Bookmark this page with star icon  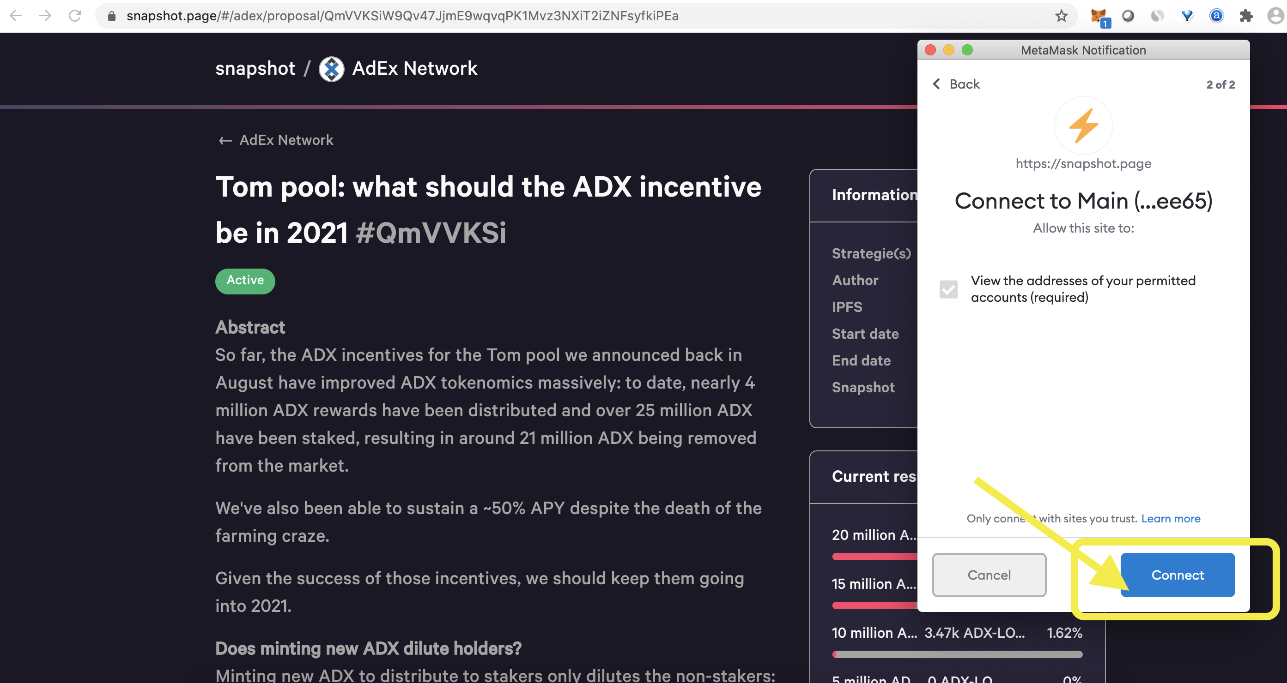click(x=1061, y=16)
